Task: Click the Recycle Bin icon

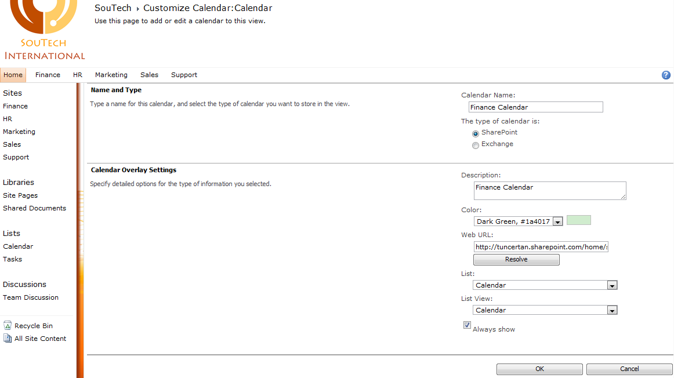Action: (x=6, y=325)
